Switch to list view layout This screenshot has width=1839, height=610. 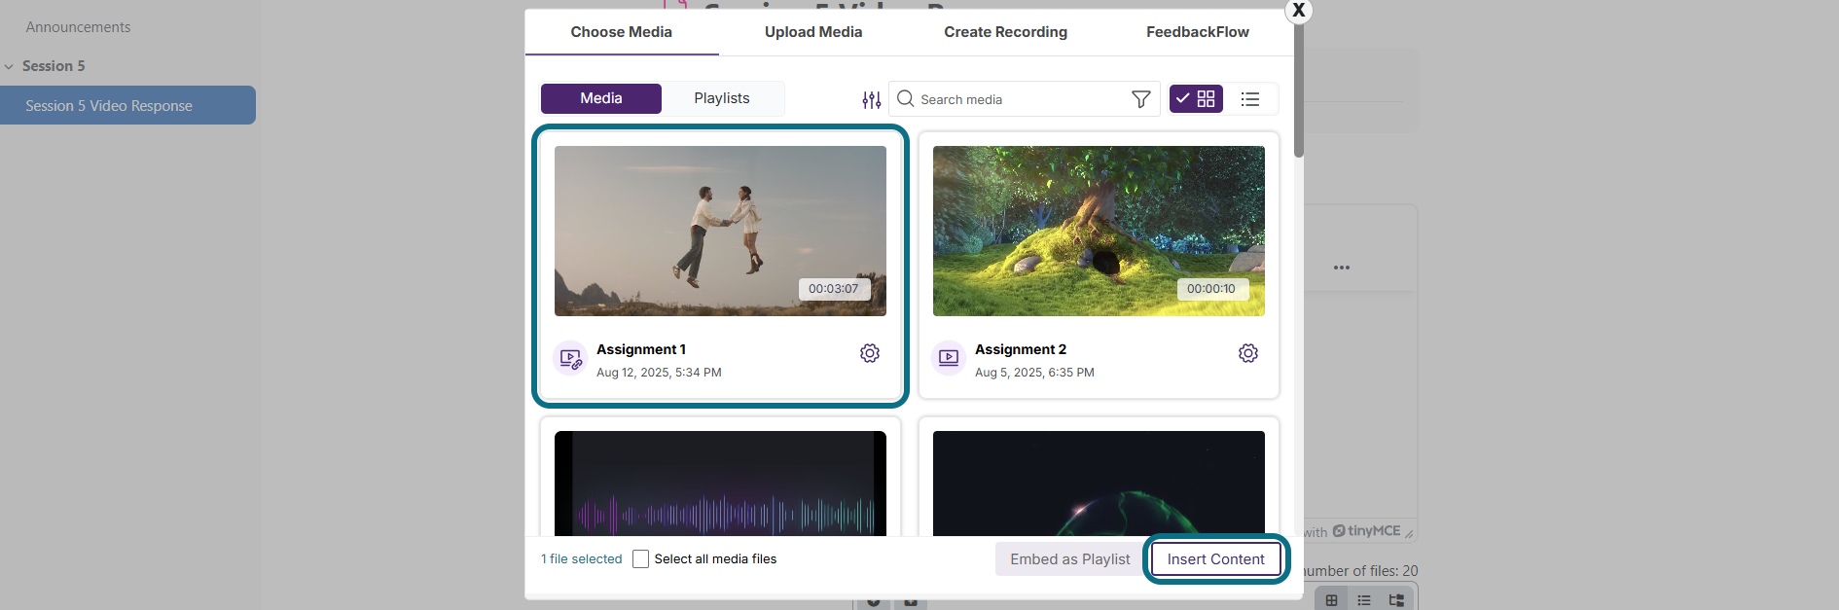tap(1250, 98)
